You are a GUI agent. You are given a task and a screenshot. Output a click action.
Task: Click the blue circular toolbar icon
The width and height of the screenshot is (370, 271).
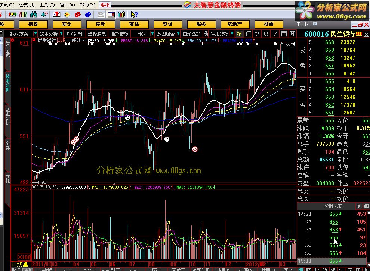click(88, 15)
